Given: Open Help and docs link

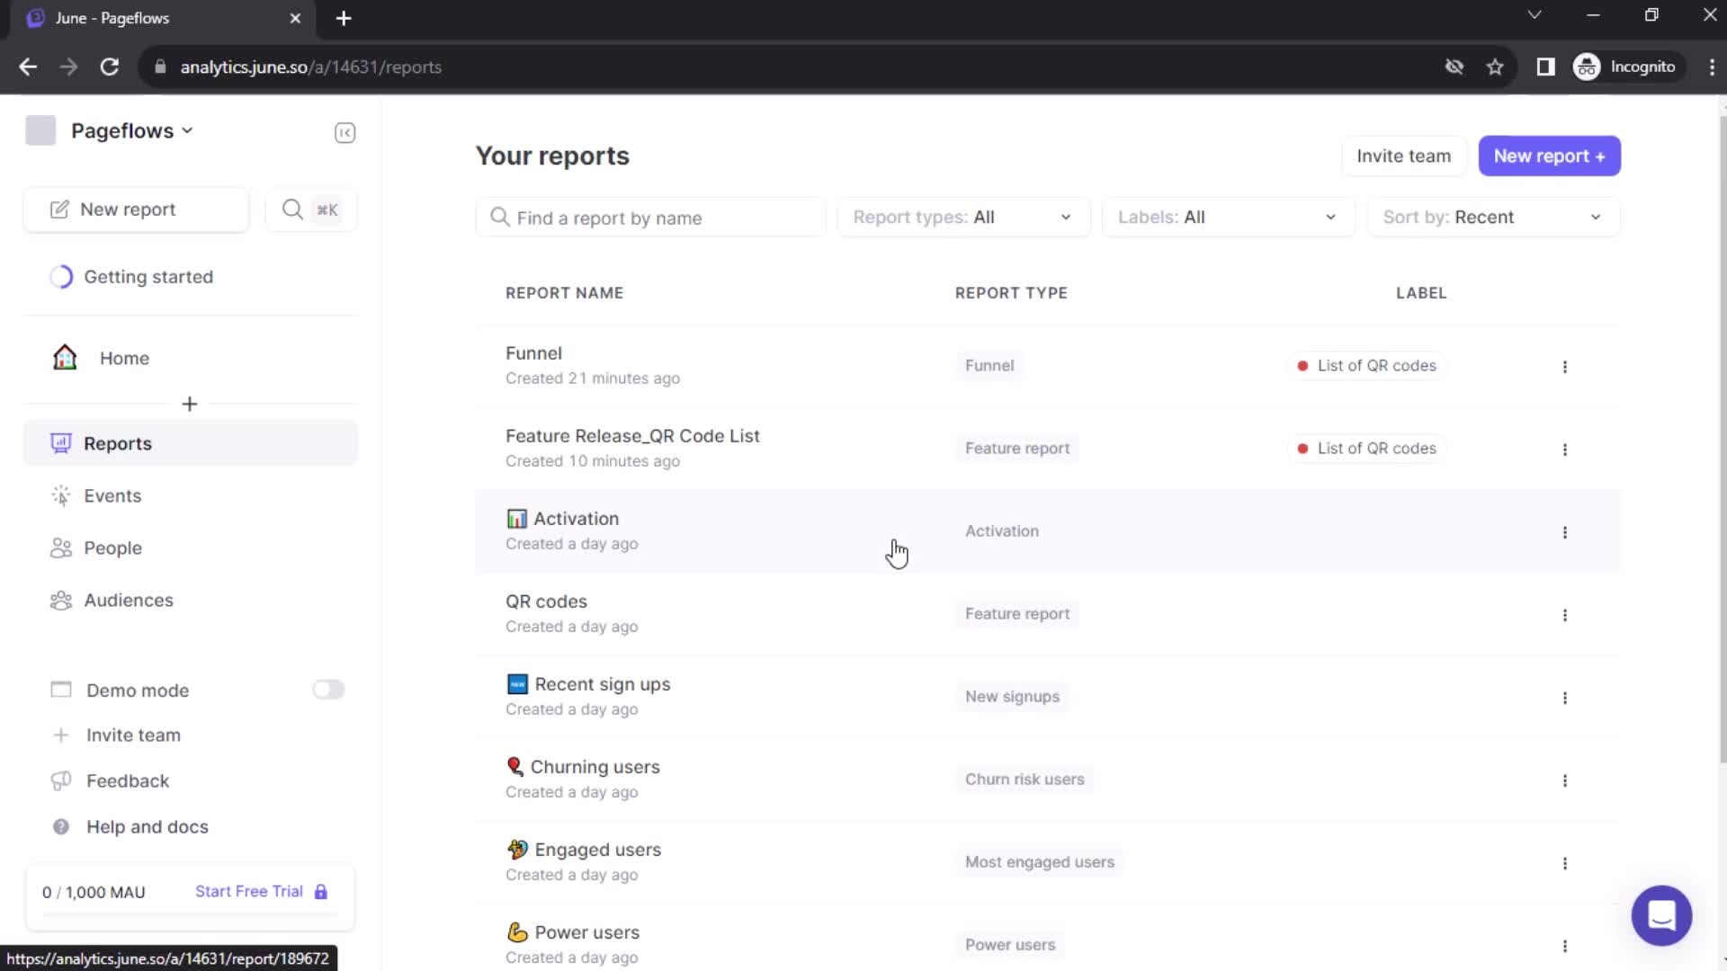Looking at the screenshot, I should tap(148, 826).
